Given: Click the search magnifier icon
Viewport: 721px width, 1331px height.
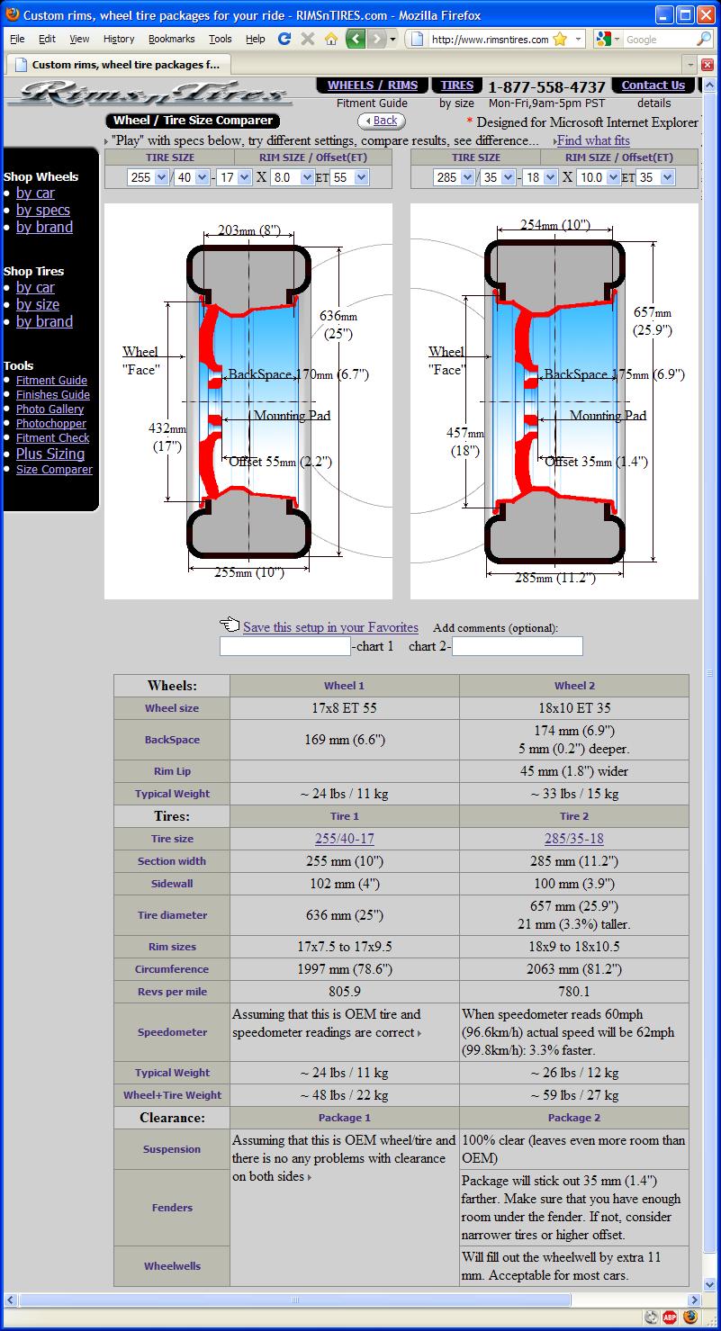Looking at the screenshot, I should tap(703, 40).
